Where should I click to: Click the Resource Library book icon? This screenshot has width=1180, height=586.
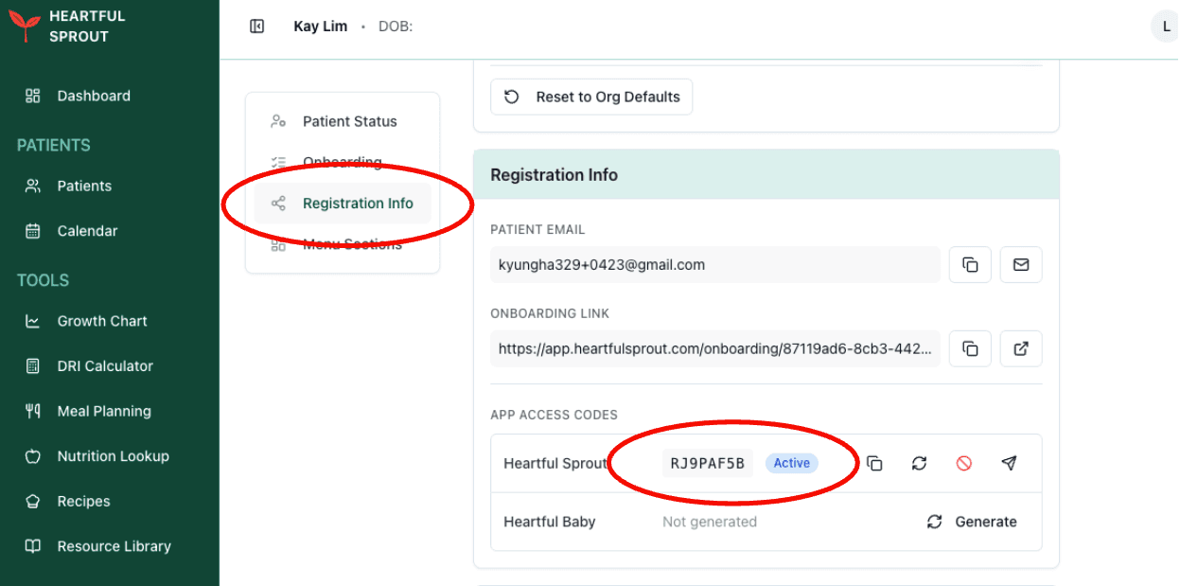point(33,546)
